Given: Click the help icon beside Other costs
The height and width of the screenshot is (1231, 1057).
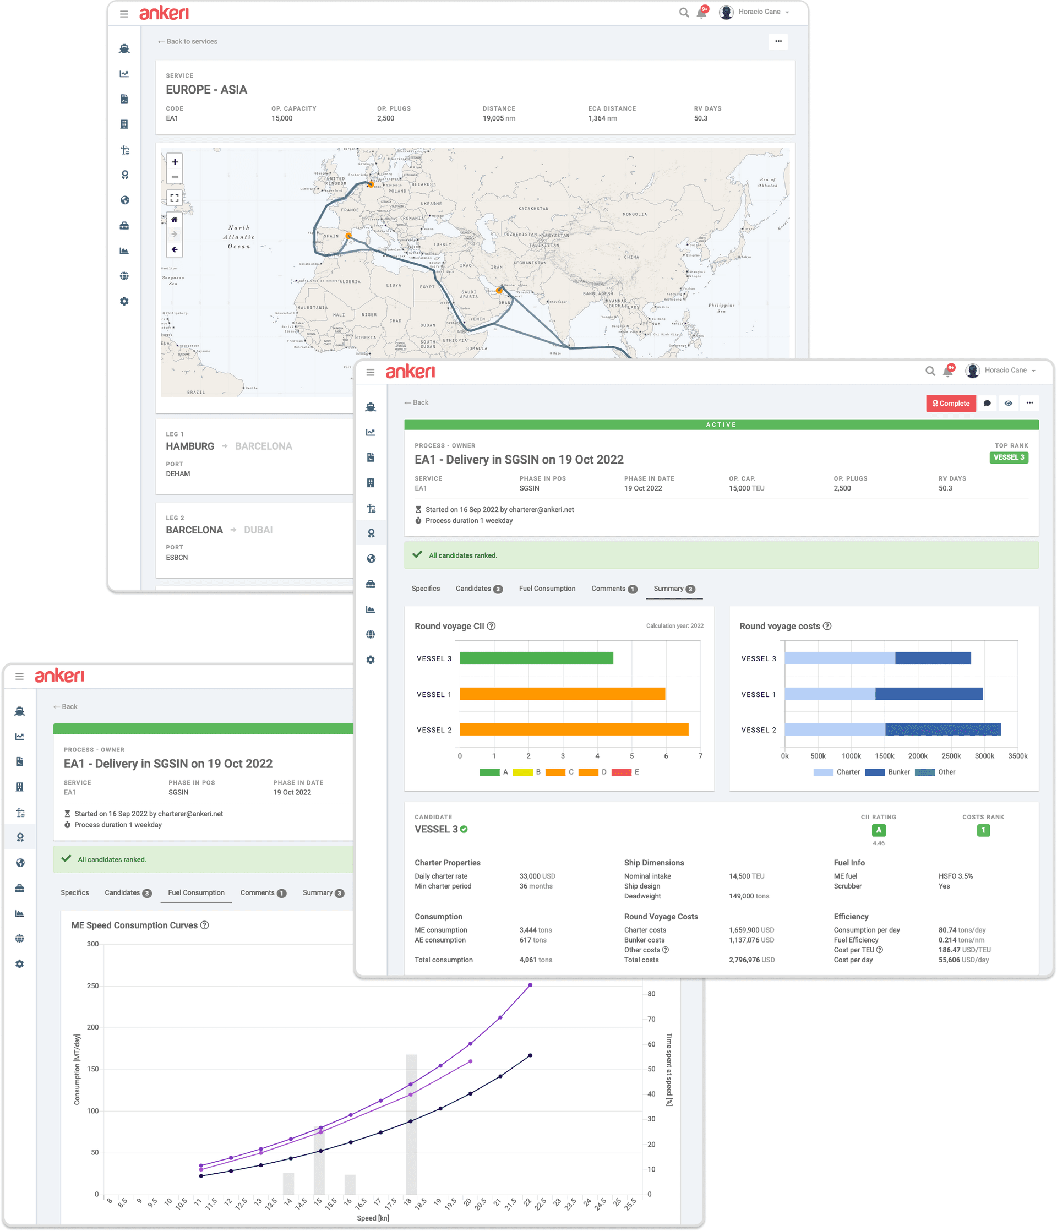Looking at the screenshot, I should [x=666, y=949].
